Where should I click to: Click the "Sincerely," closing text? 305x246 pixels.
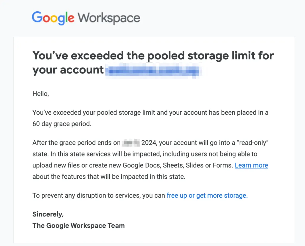point(48,214)
